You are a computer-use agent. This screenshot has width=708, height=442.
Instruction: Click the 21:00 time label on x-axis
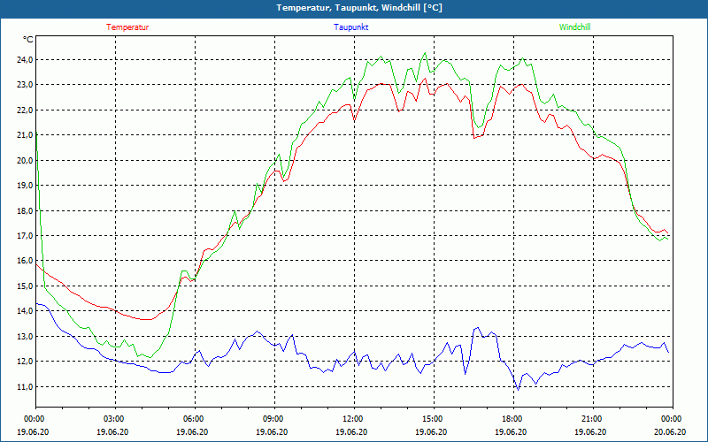point(591,419)
